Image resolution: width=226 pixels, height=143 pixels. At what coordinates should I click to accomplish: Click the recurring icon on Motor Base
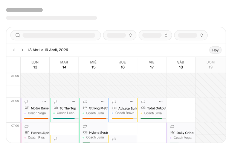[x=26, y=102]
